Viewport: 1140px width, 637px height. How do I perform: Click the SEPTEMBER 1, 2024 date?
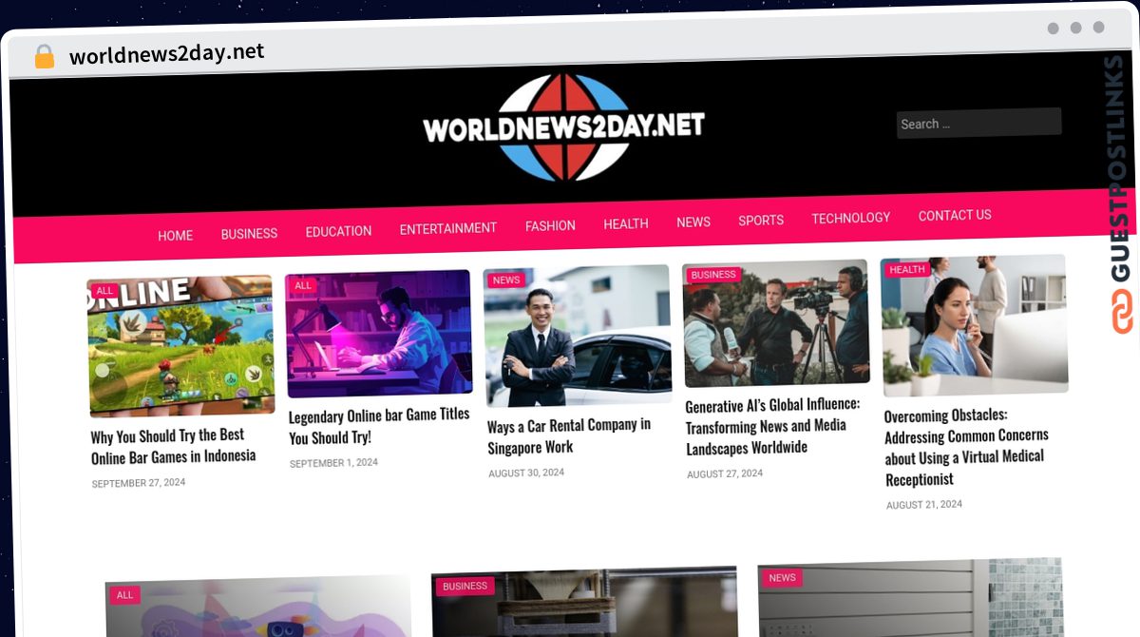333,463
